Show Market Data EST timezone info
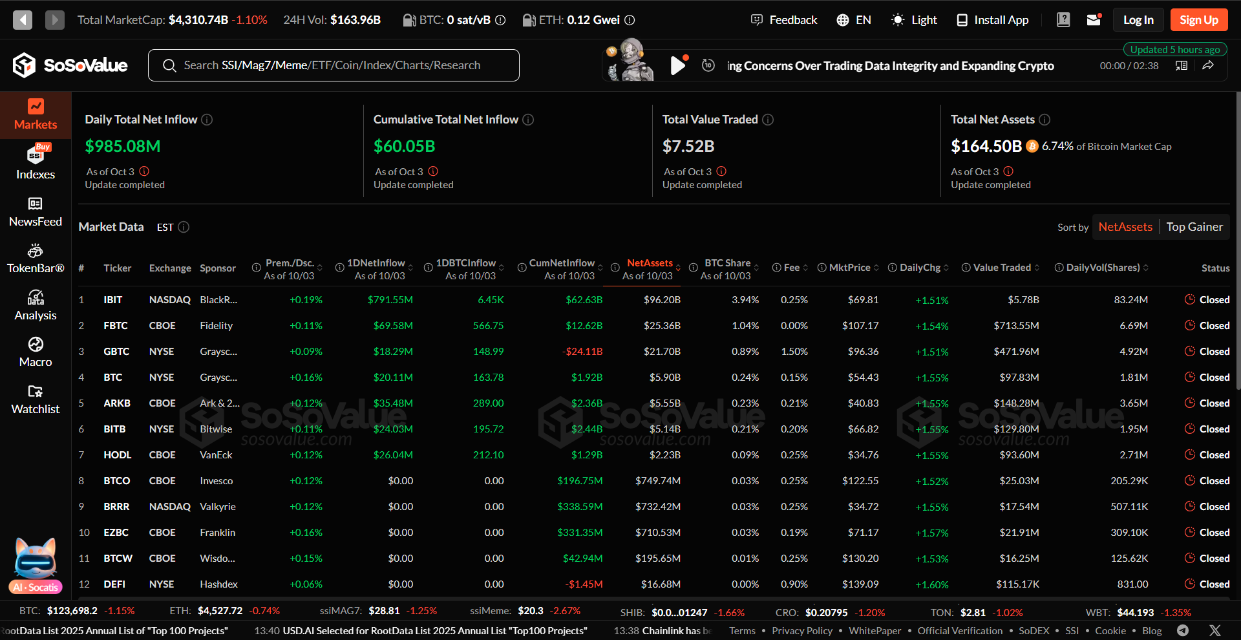This screenshot has height=640, width=1241. (x=184, y=227)
